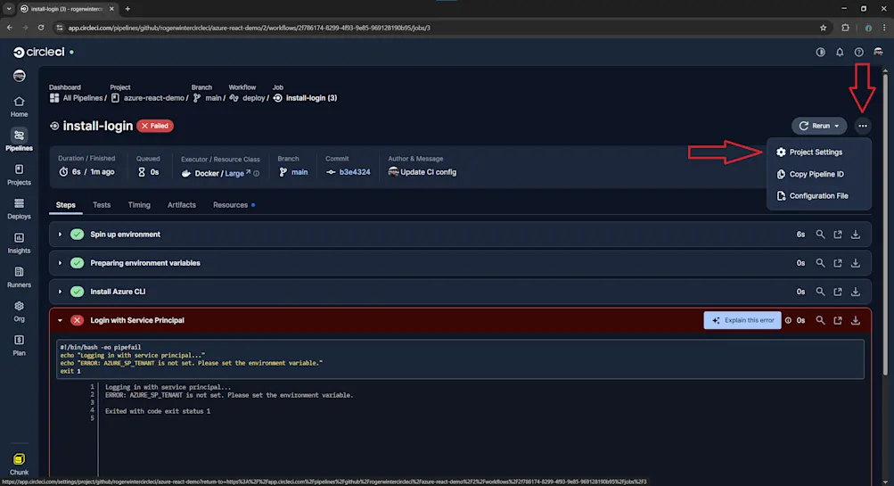
Task: Expand the Install Azure CLI step
Action: 60,292
